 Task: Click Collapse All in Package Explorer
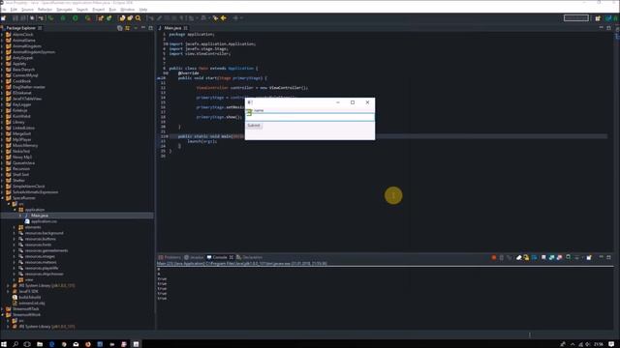(x=120, y=28)
